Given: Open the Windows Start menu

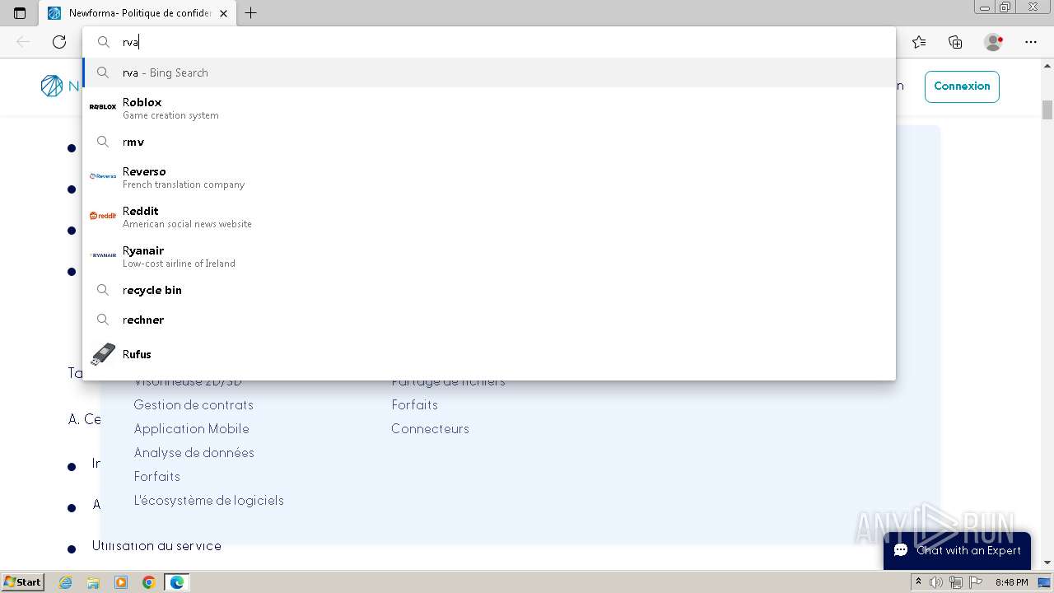Looking at the screenshot, I should pyautogui.click(x=22, y=582).
